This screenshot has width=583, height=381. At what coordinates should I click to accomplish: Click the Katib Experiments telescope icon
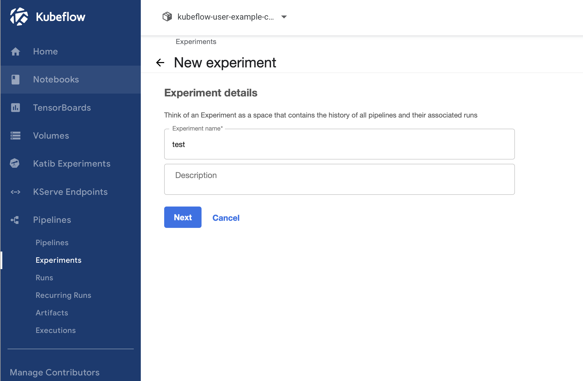pyautogui.click(x=15, y=164)
